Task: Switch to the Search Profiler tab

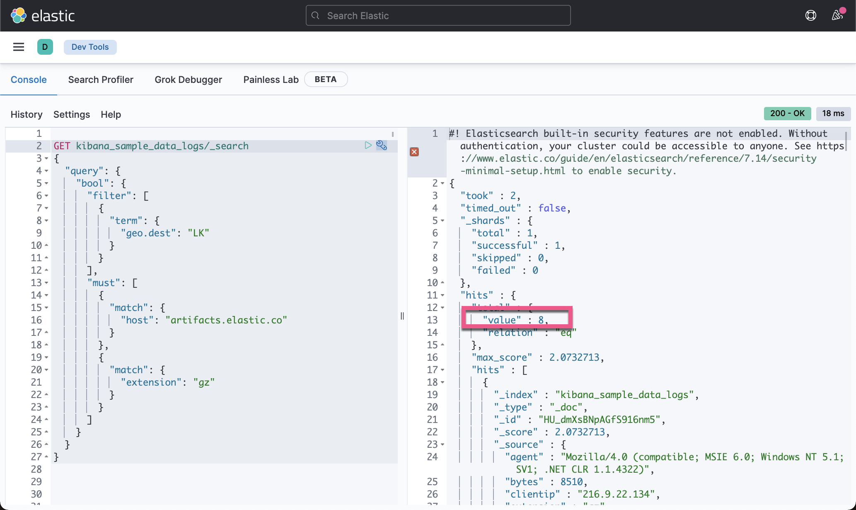Action: 101,79
